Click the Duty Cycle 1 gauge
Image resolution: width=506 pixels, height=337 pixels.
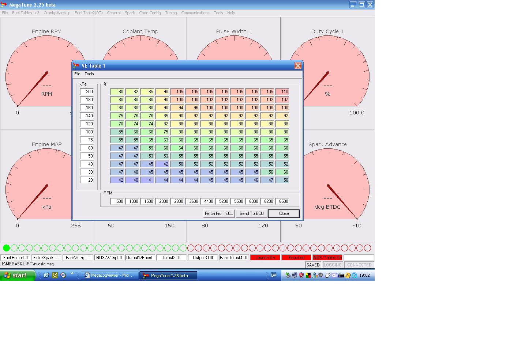pyautogui.click(x=327, y=72)
